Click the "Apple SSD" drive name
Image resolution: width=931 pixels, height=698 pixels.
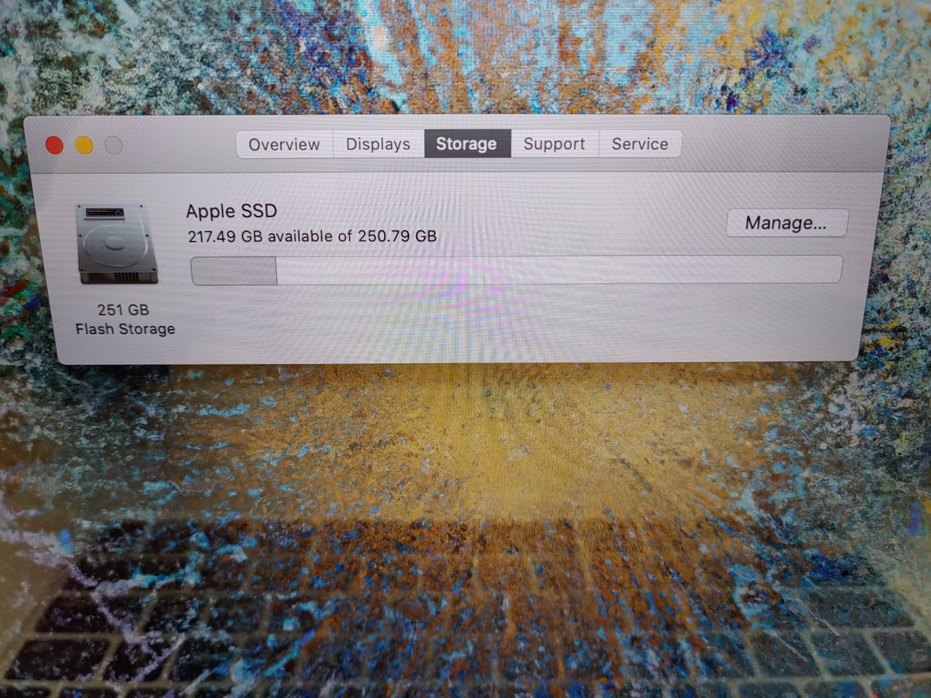tap(231, 211)
